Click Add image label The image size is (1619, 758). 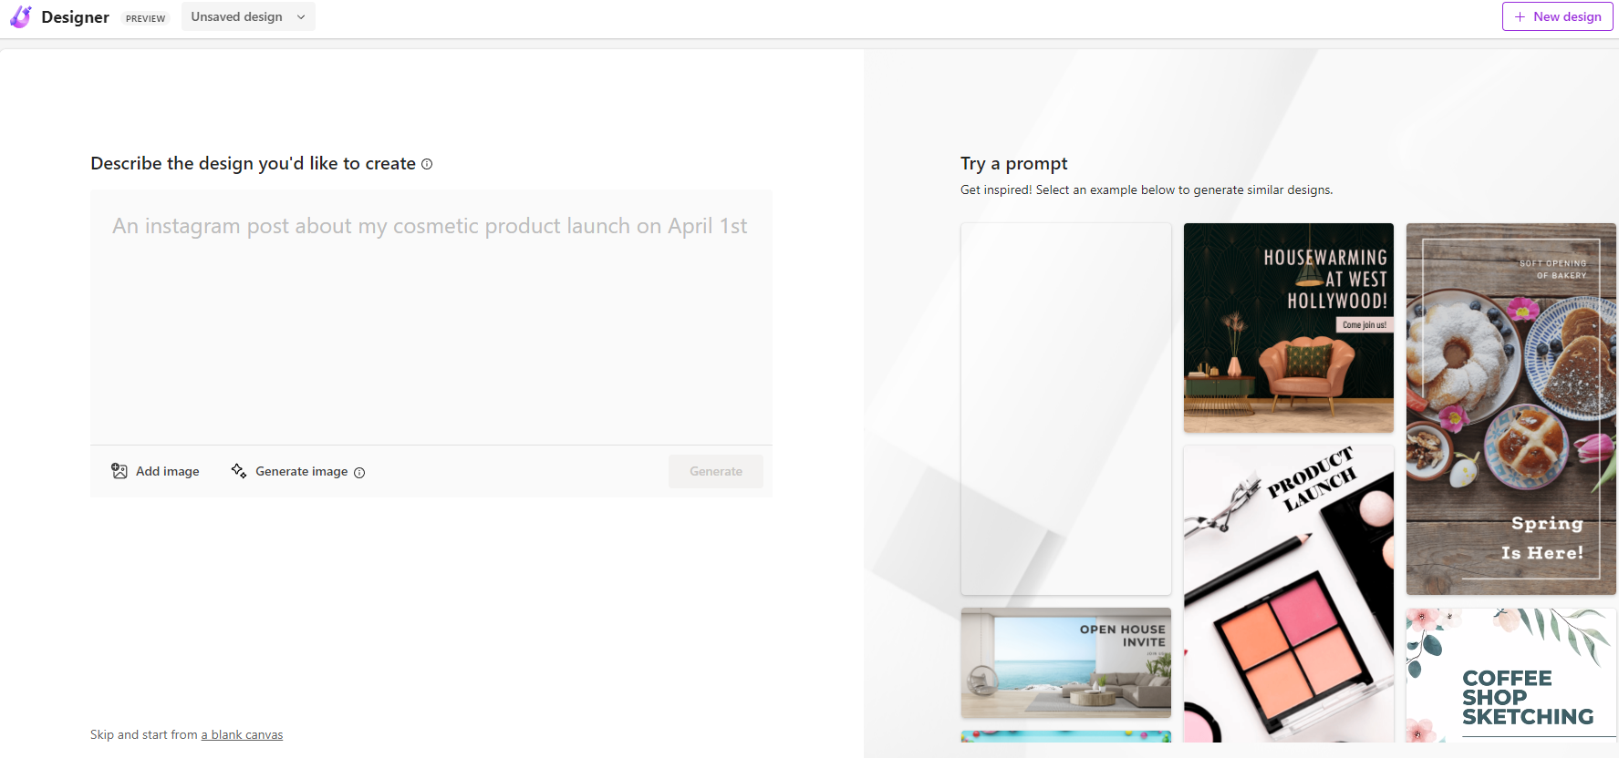click(x=168, y=471)
